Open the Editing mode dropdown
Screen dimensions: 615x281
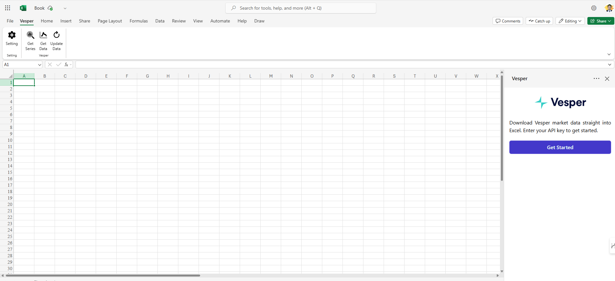(570, 21)
